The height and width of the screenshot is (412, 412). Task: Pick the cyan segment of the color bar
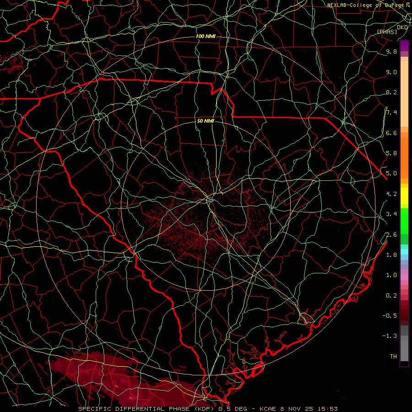[x=404, y=251]
